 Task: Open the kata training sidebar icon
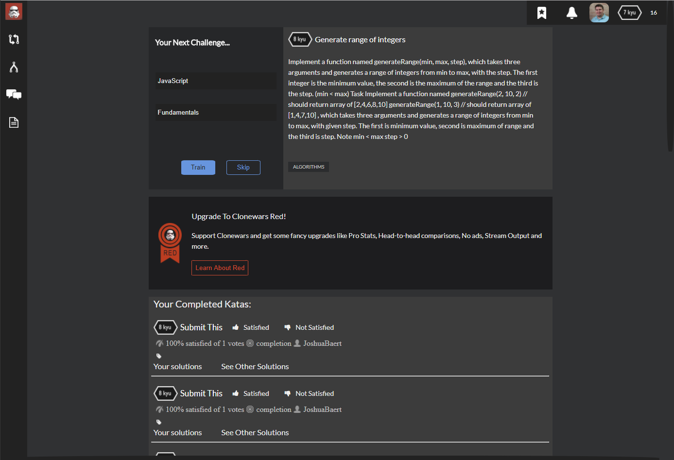14,39
